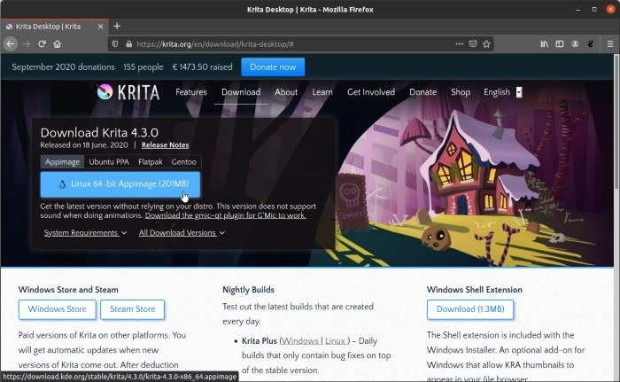Open the Release Notes link
620x382 pixels.
pyautogui.click(x=165, y=144)
